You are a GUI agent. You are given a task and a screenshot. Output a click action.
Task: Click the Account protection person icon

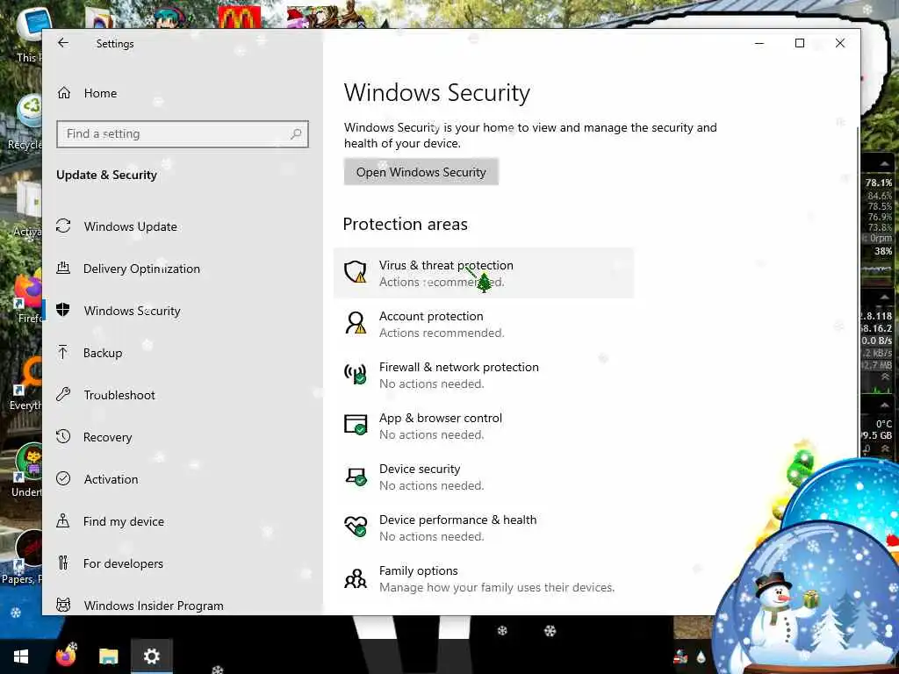pos(355,323)
